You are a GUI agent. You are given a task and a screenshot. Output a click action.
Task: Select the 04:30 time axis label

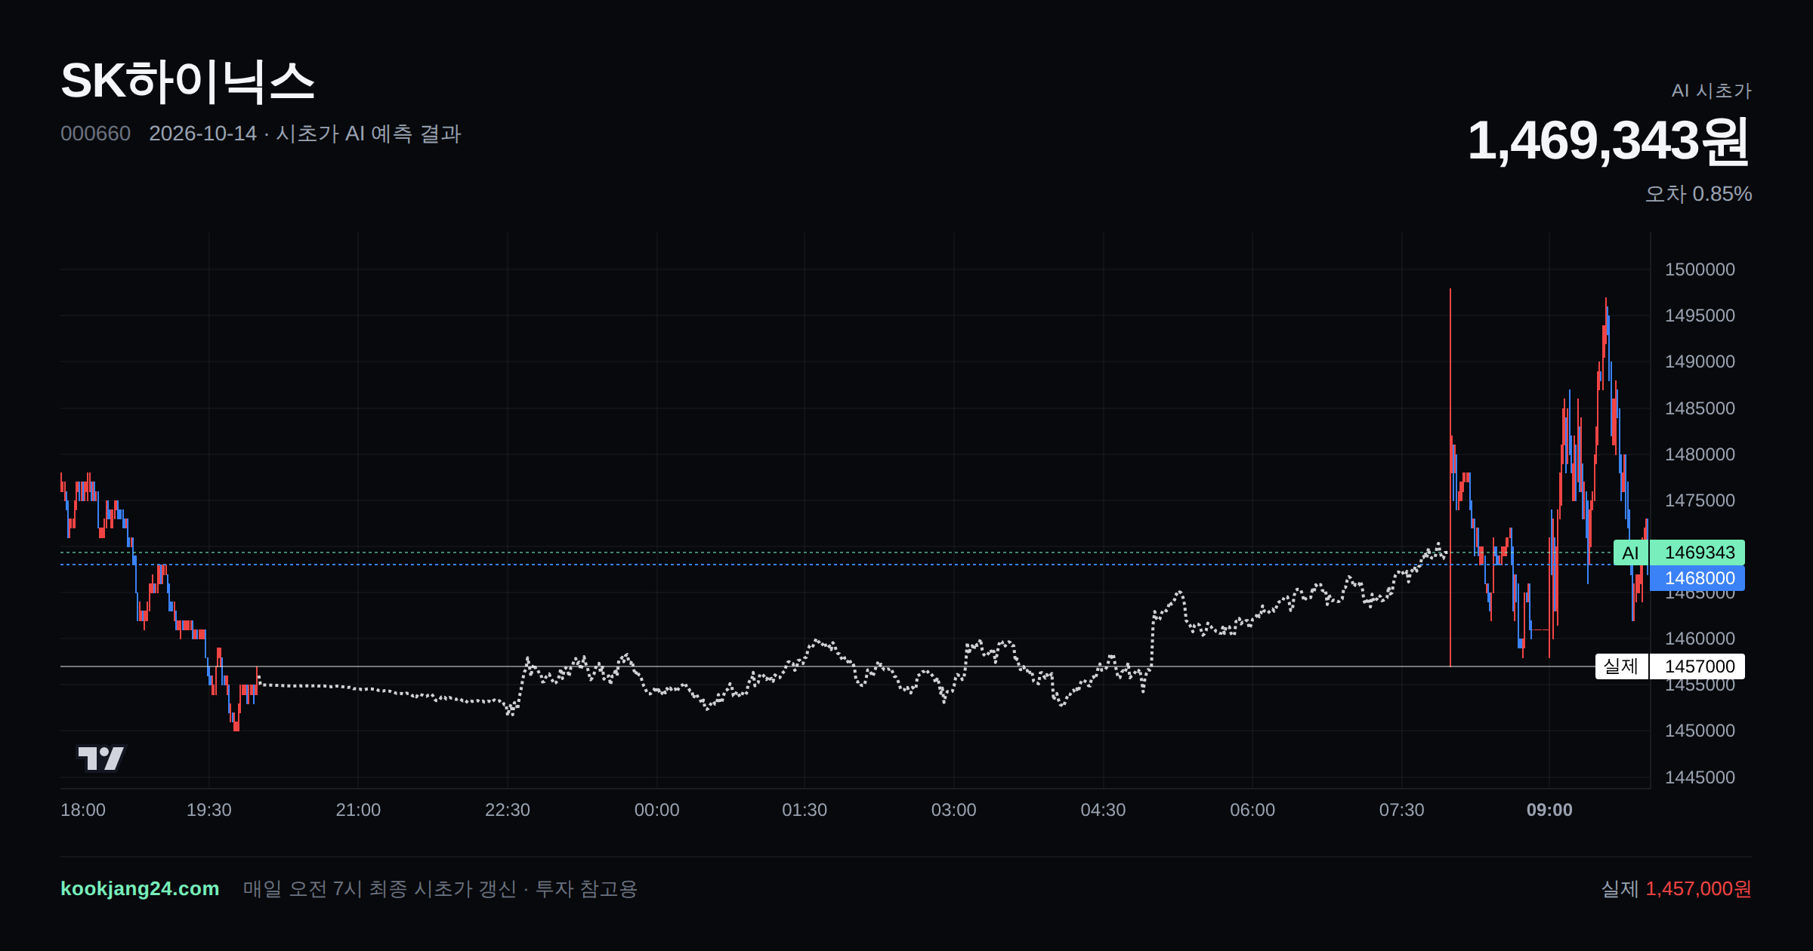point(1103,810)
